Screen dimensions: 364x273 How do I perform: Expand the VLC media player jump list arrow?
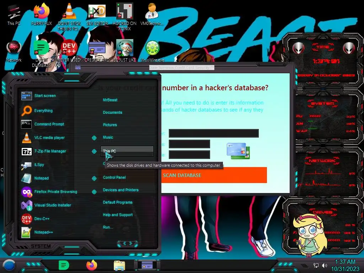pos(94,138)
